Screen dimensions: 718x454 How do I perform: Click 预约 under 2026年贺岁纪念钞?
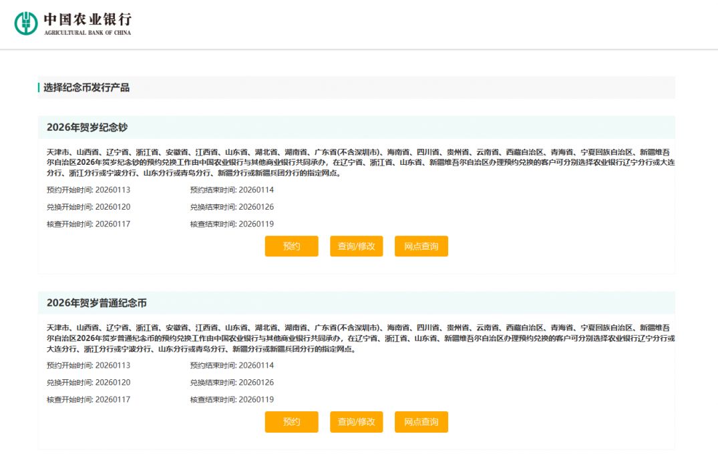point(291,246)
